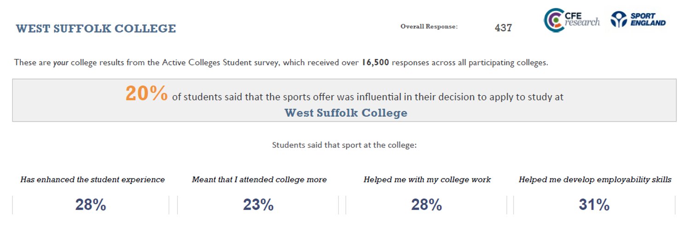This screenshot has width=690, height=230.
Task: Select the West Suffolk College heading
Action: 96,29
